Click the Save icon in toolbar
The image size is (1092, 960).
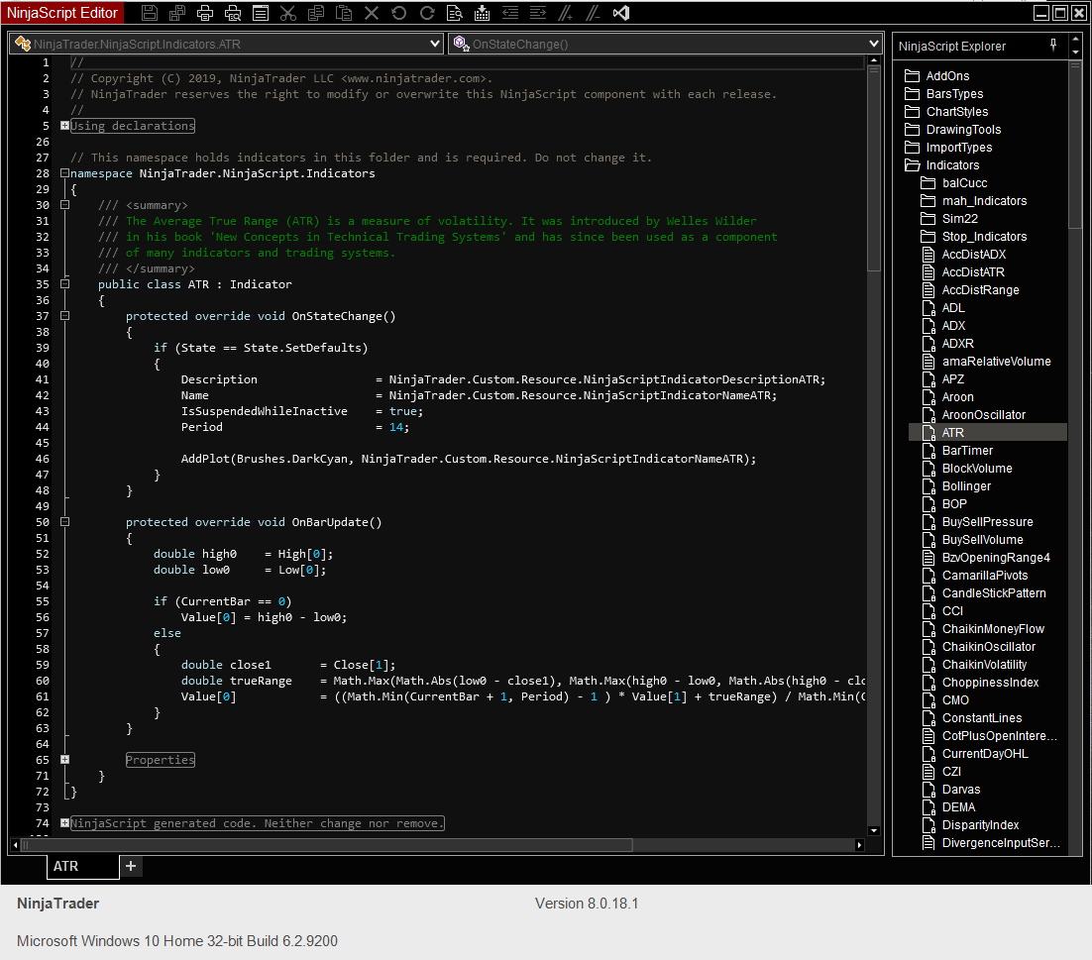click(x=150, y=13)
